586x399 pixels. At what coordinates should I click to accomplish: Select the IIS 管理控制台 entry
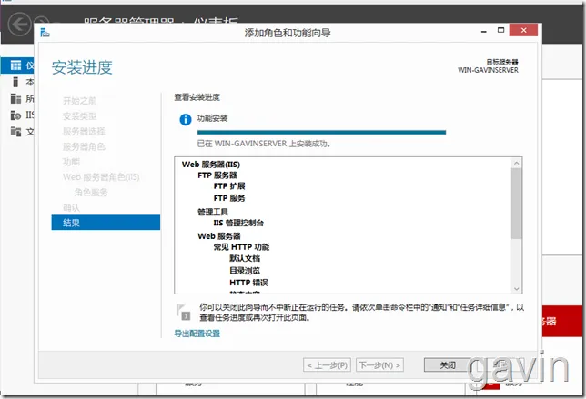point(238,223)
